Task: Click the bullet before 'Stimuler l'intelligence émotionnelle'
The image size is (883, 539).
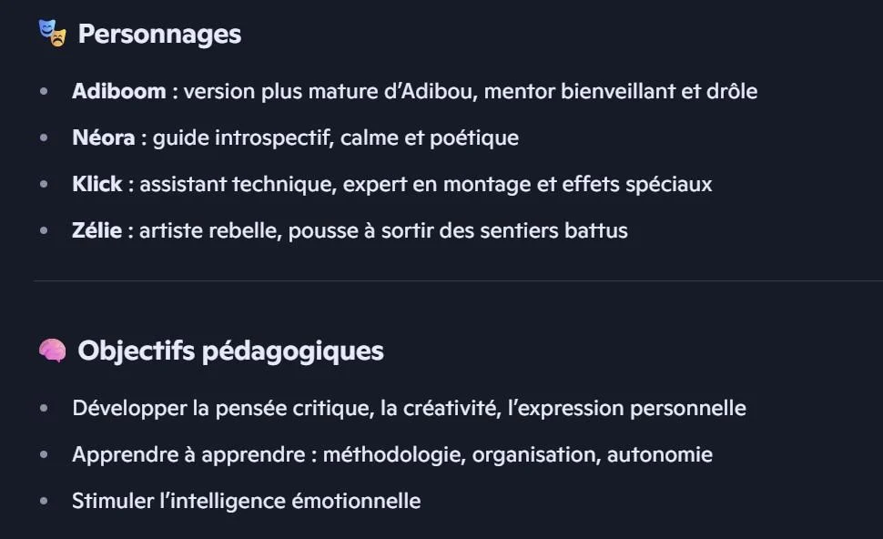Action: tap(44, 501)
